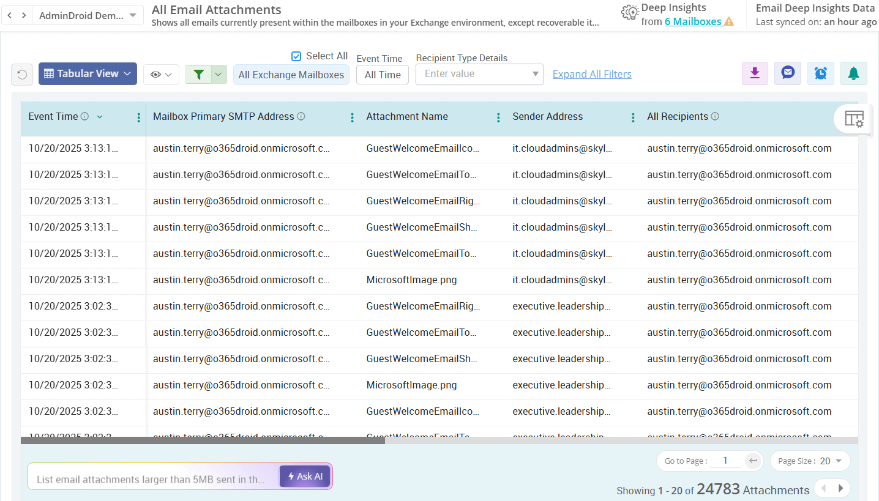The image size is (879, 501).
Task: Open the email report icon
Action: pos(787,73)
